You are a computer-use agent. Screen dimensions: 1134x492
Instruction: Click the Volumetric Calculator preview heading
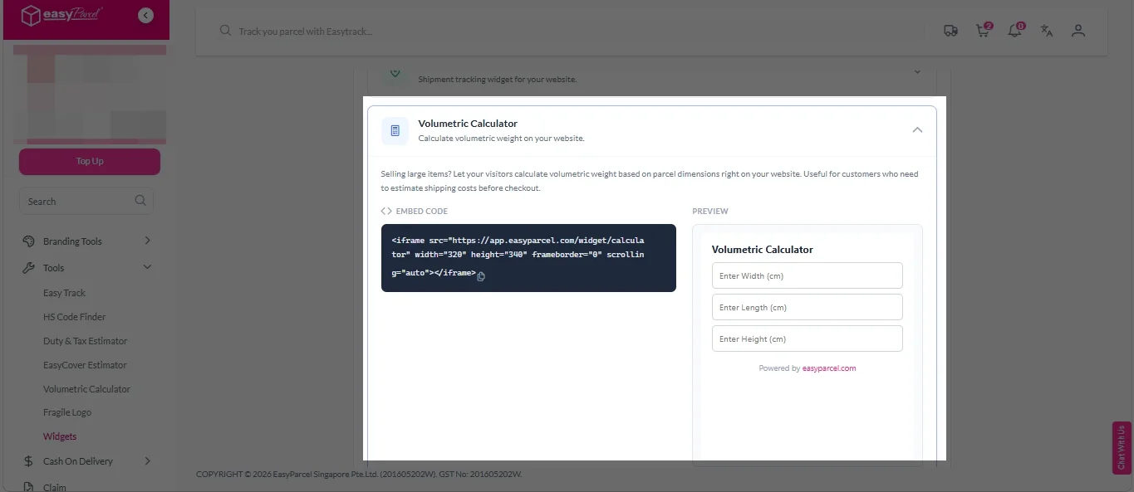[x=763, y=249]
